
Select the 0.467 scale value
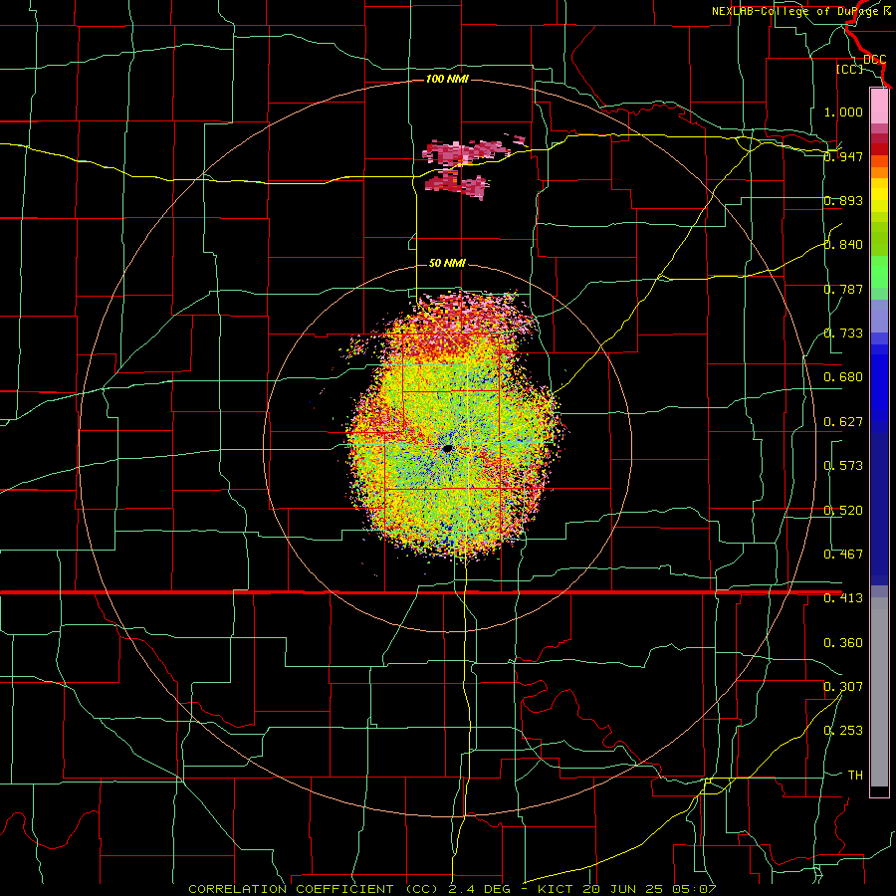(x=843, y=555)
